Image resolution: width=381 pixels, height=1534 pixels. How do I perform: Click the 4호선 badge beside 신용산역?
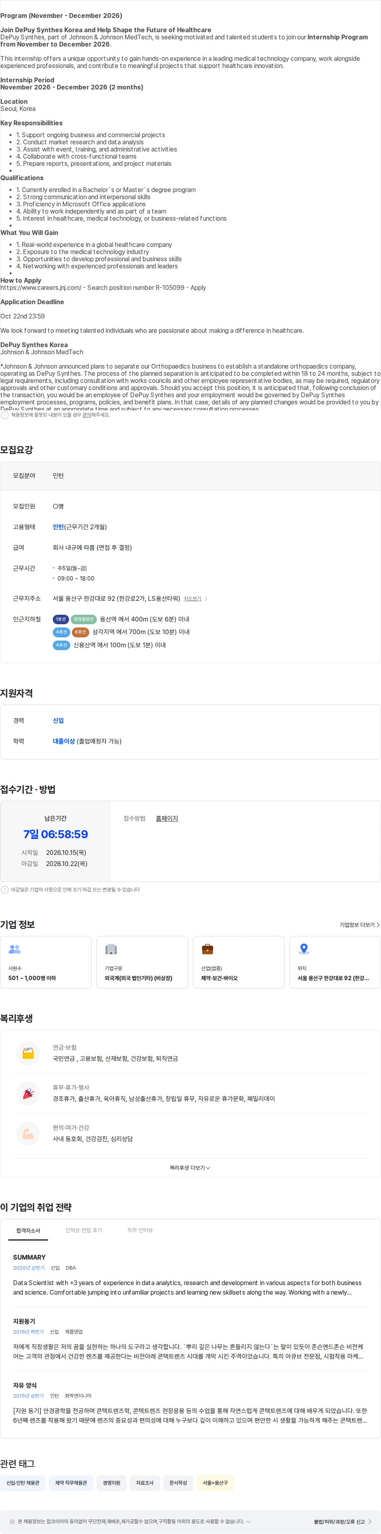(x=61, y=645)
